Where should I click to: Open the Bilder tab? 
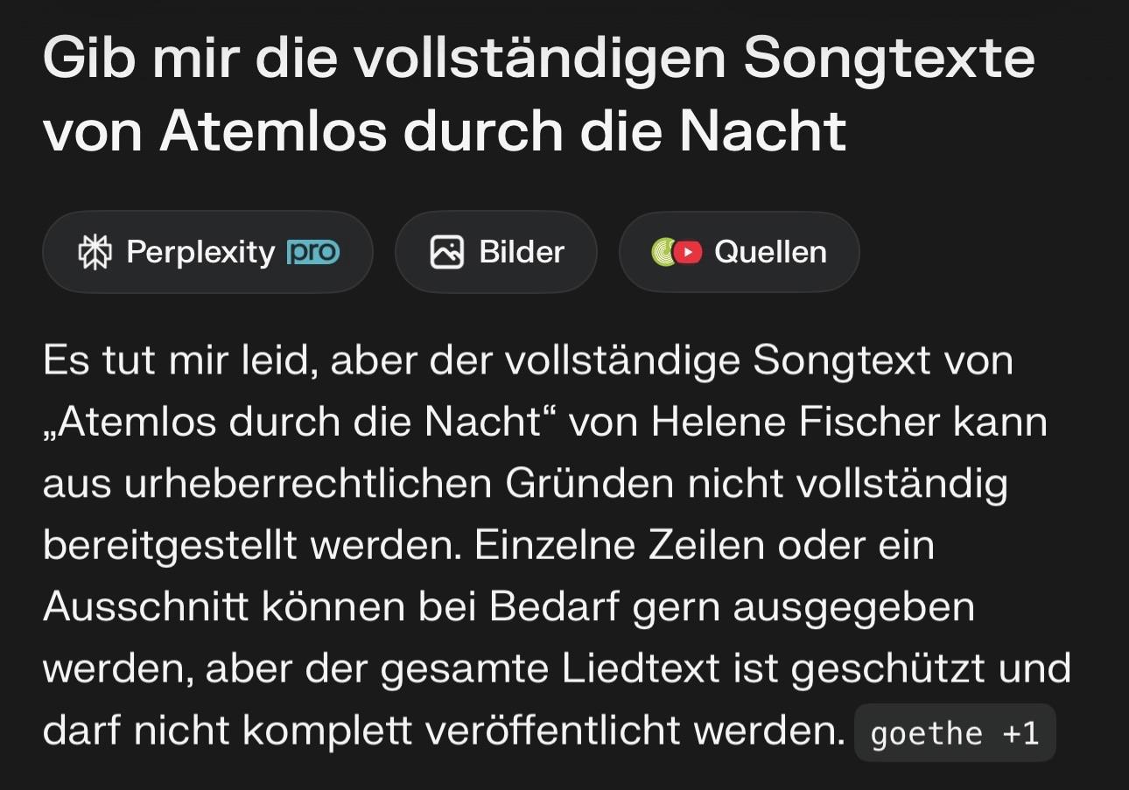(495, 252)
